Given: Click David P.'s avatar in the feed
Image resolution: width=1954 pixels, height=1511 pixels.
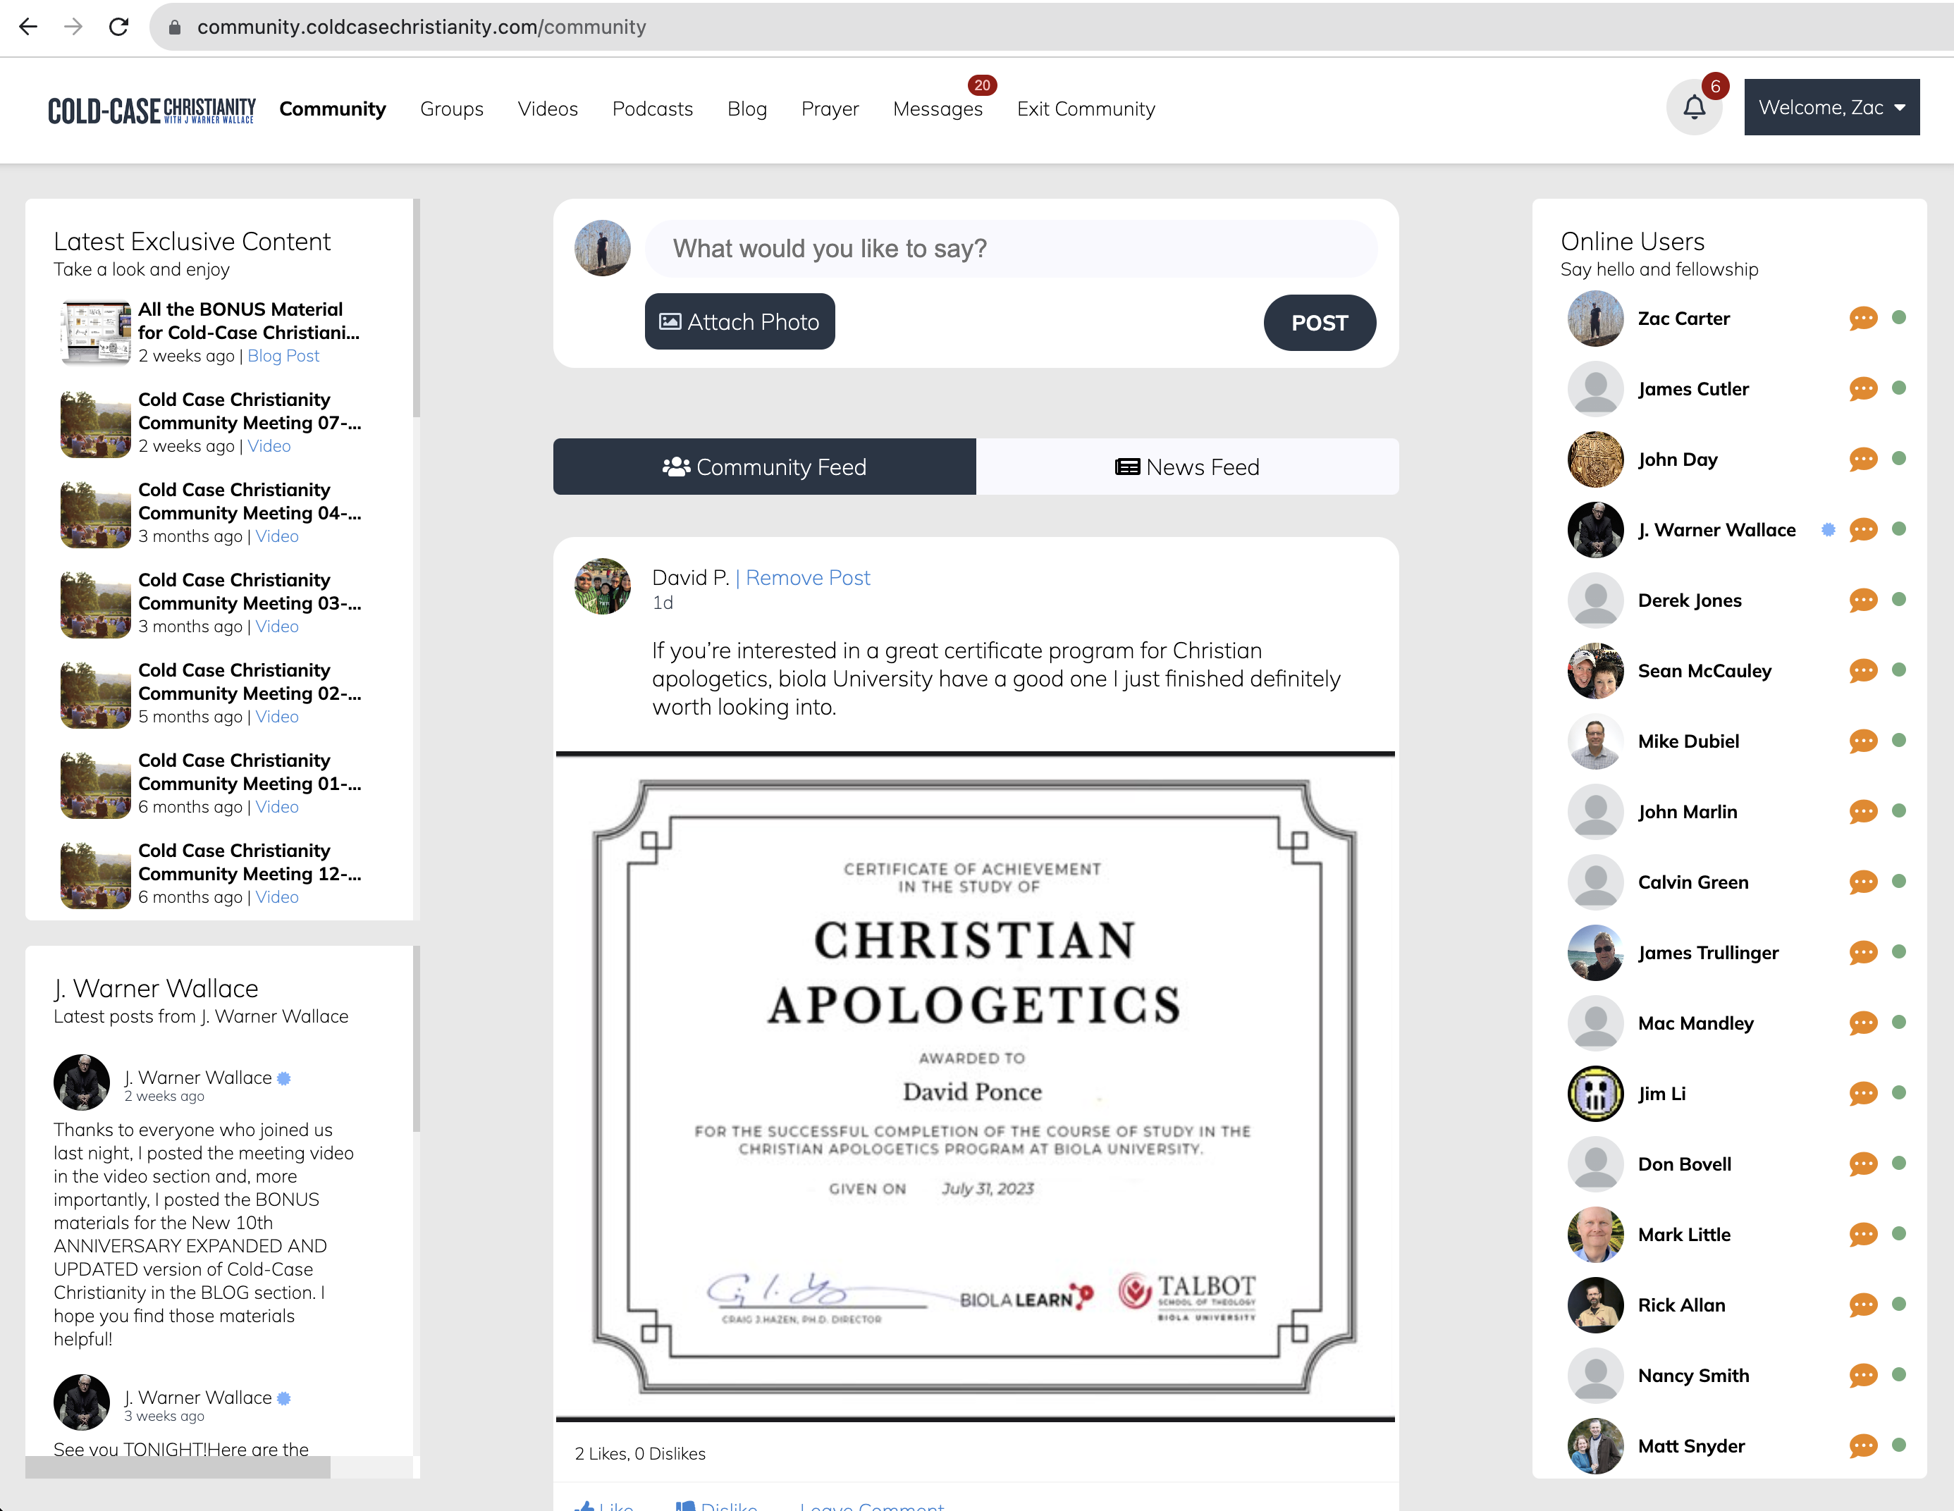Looking at the screenshot, I should click(602, 586).
